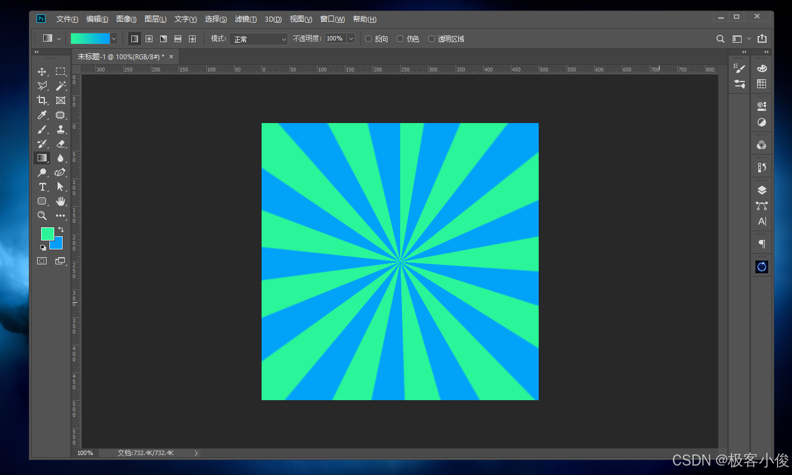Enable the 透明区域 transparency checkbox
This screenshot has height=475, width=792.
(x=432, y=39)
